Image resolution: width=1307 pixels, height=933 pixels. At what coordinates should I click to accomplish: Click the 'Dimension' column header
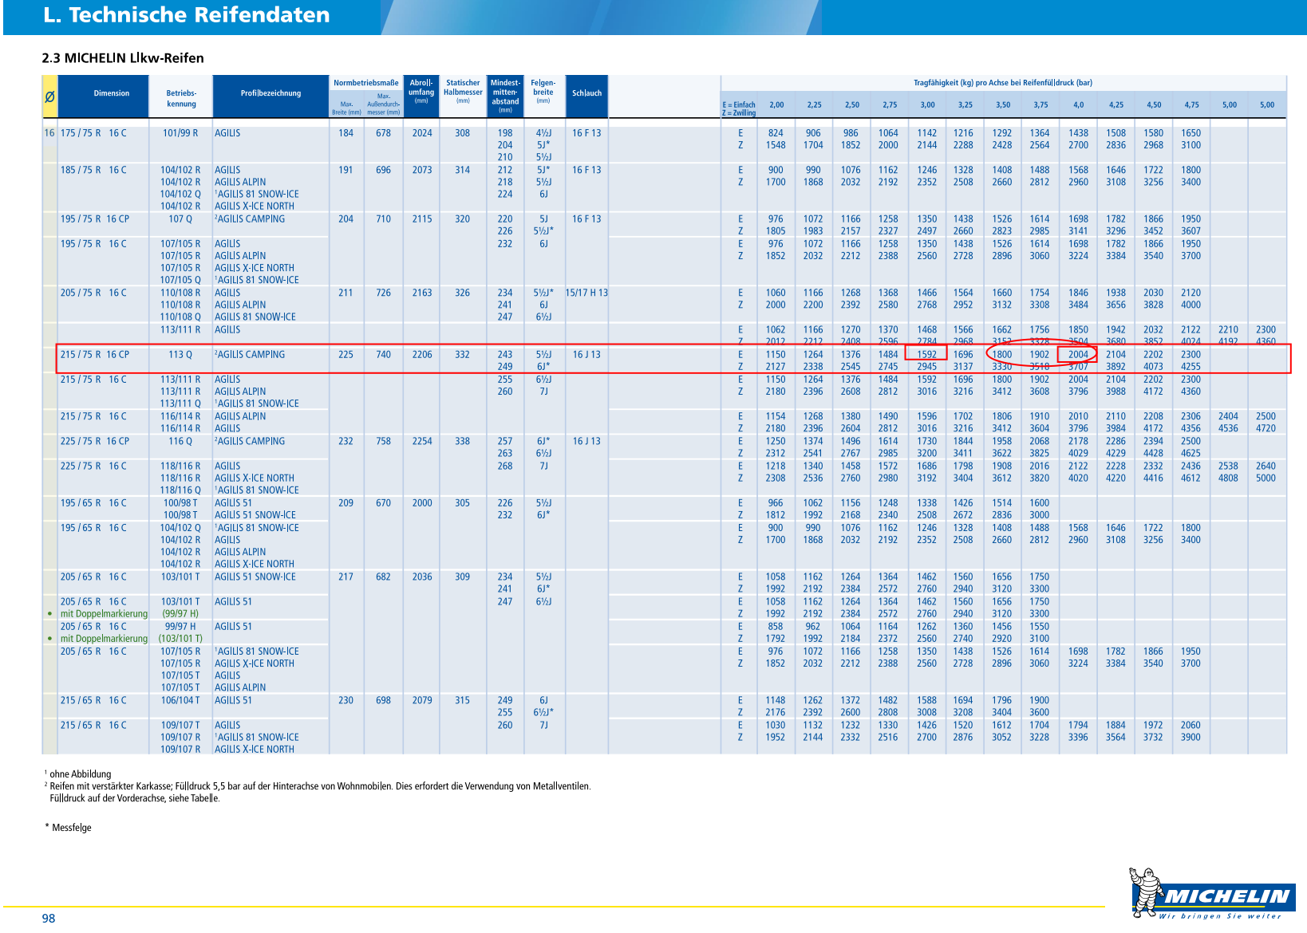click(111, 93)
